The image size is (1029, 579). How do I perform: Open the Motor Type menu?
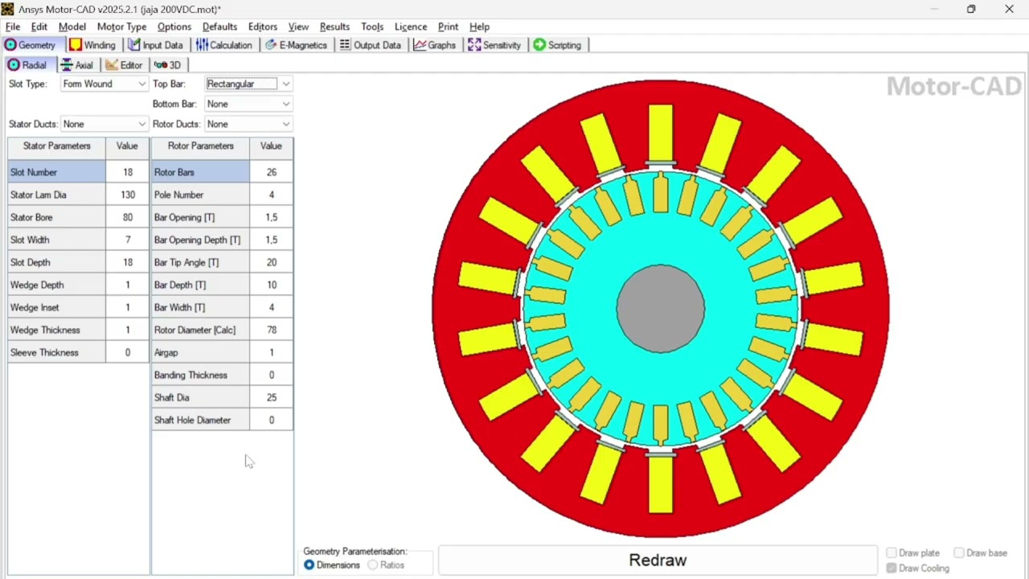coord(122,27)
